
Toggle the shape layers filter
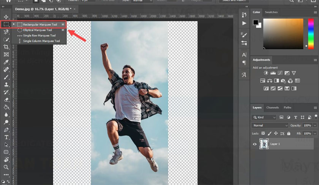click(303, 117)
